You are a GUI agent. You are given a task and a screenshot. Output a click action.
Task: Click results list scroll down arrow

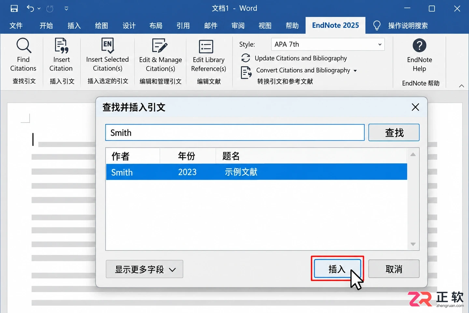(x=413, y=244)
